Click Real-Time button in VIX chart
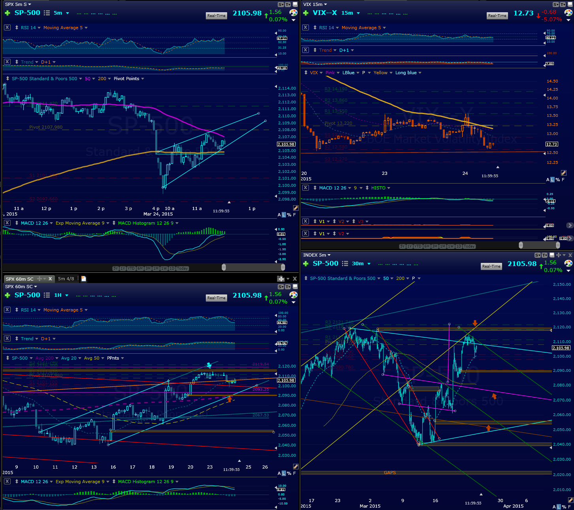Screen dimensions: 574x510 497,16
